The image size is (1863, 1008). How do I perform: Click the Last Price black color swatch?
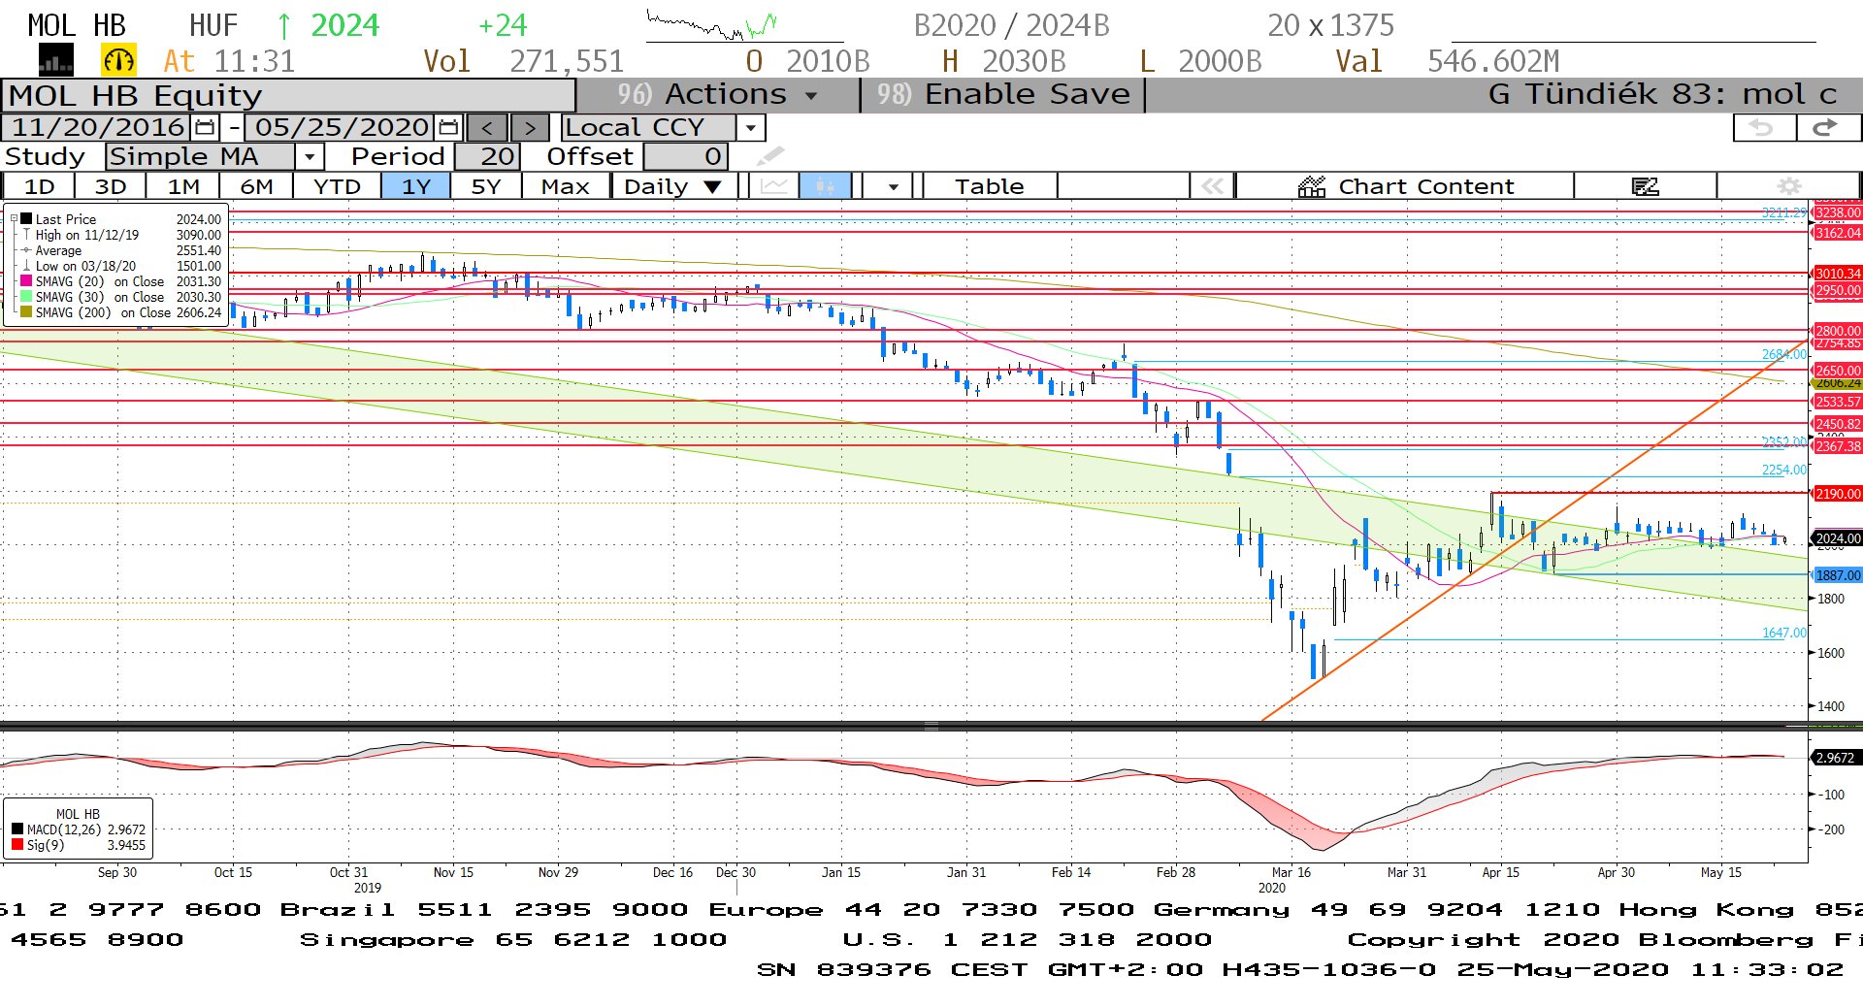pyautogui.click(x=27, y=219)
